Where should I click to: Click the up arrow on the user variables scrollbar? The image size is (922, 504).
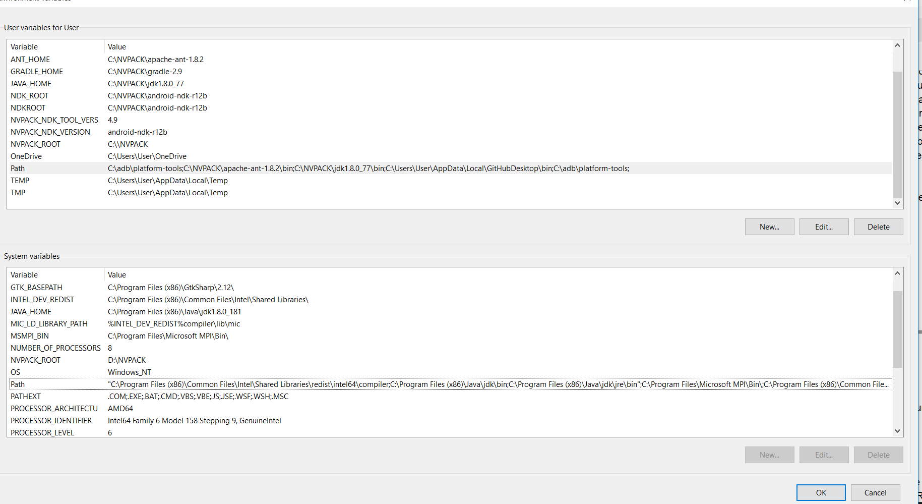click(x=897, y=45)
